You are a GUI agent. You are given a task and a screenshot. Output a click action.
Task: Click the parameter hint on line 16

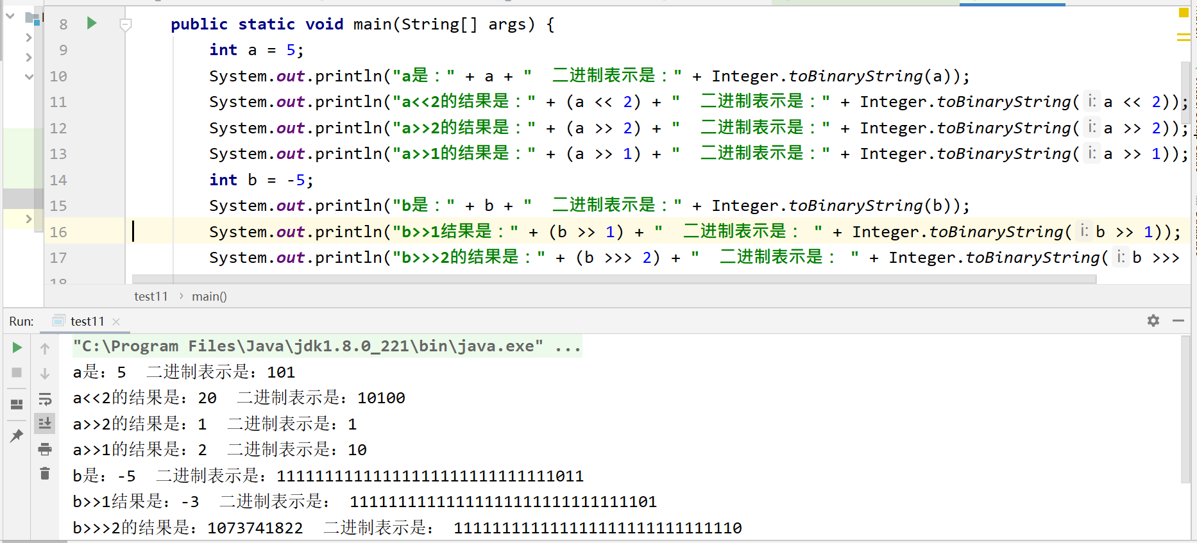tap(1084, 231)
